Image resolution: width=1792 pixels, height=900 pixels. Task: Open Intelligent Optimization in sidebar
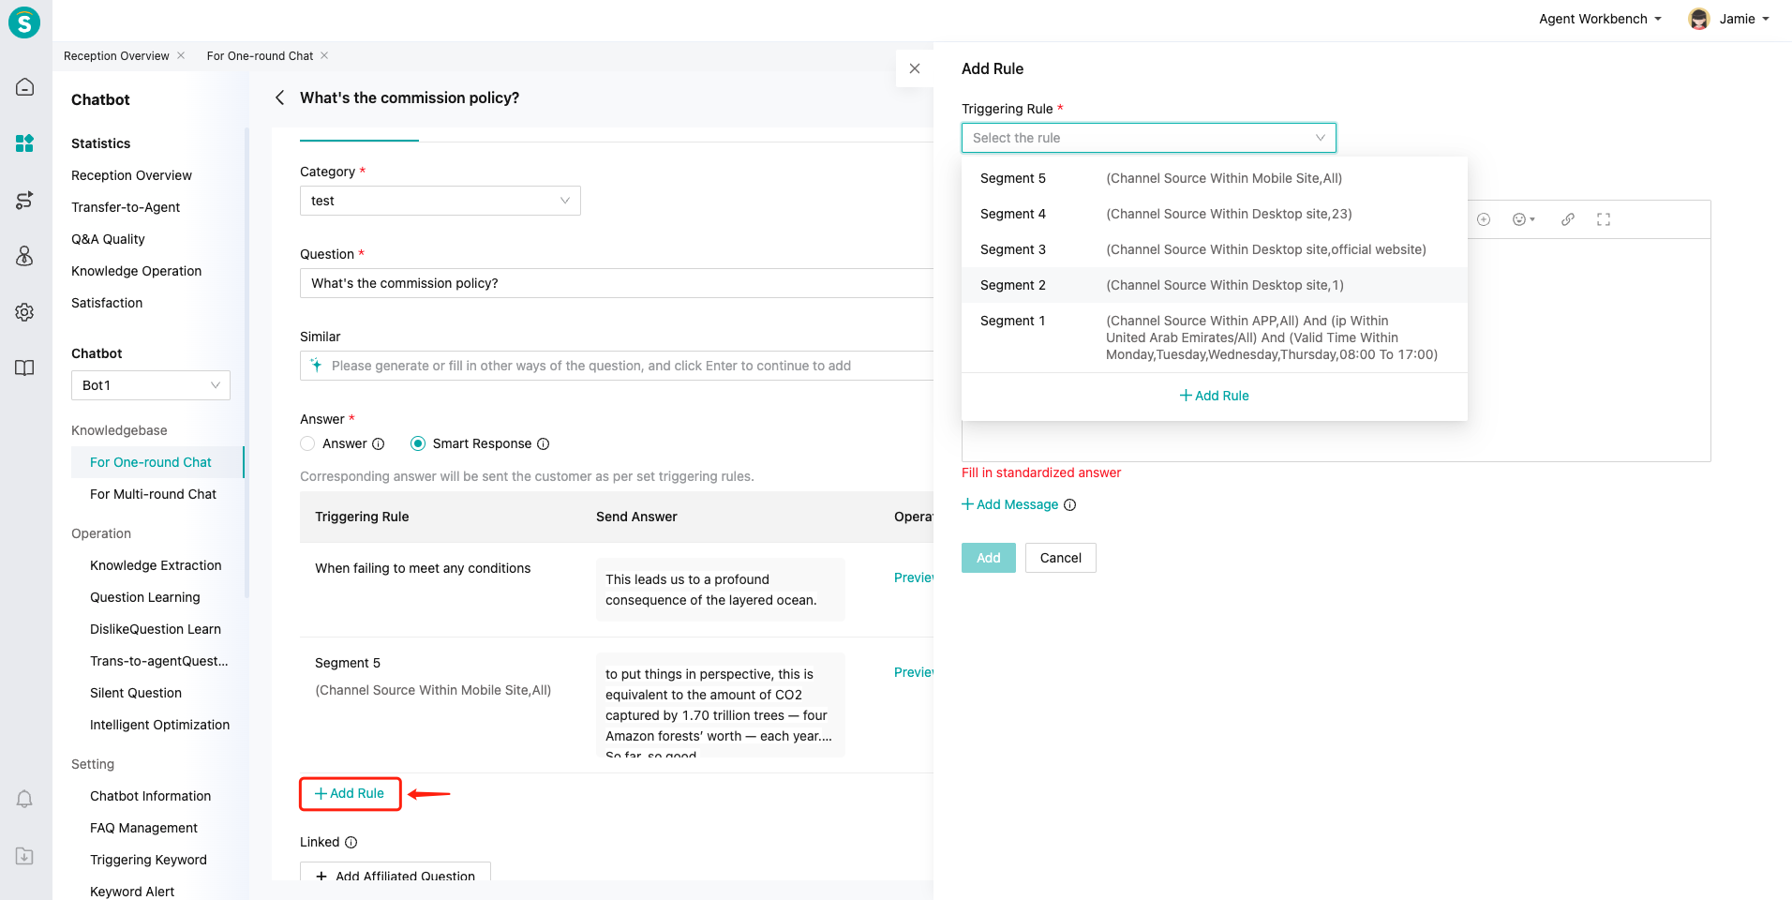pos(159,725)
